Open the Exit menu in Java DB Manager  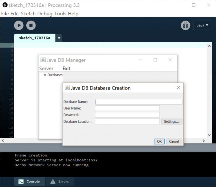click(66, 69)
